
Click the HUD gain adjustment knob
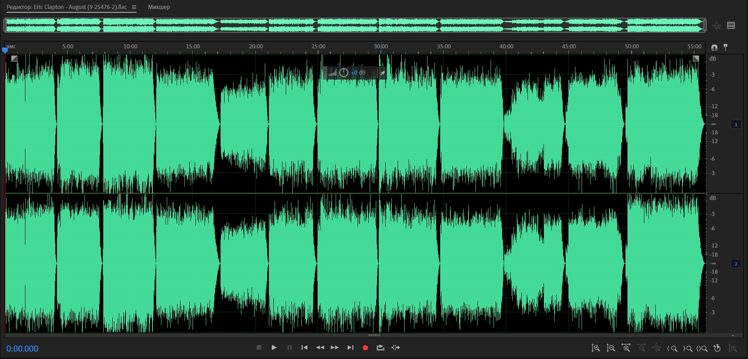click(343, 73)
